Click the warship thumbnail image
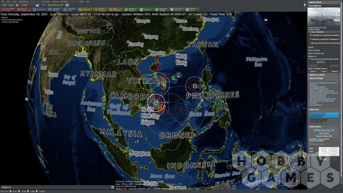The height and width of the screenshot is (193, 343). pos(324,17)
